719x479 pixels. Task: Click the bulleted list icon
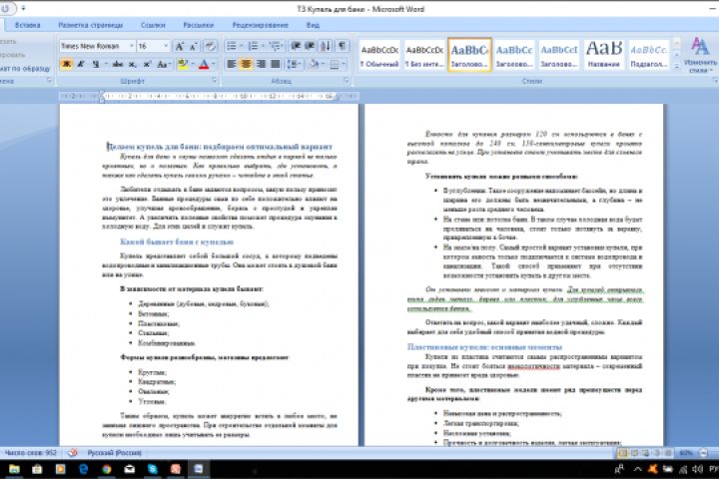tap(232, 46)
